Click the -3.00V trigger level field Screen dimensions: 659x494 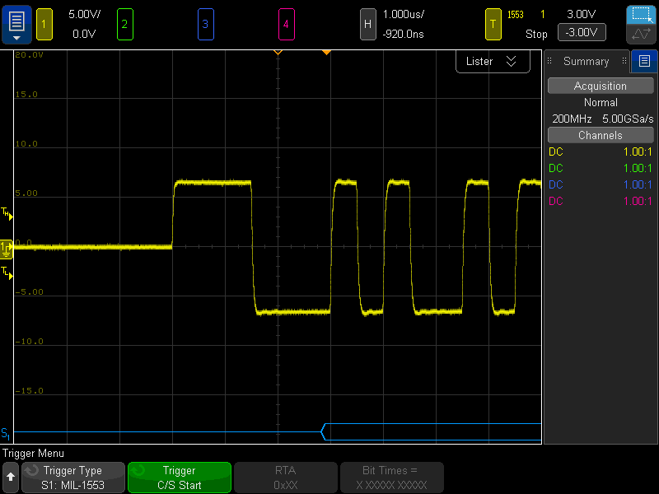coord(582,32)
